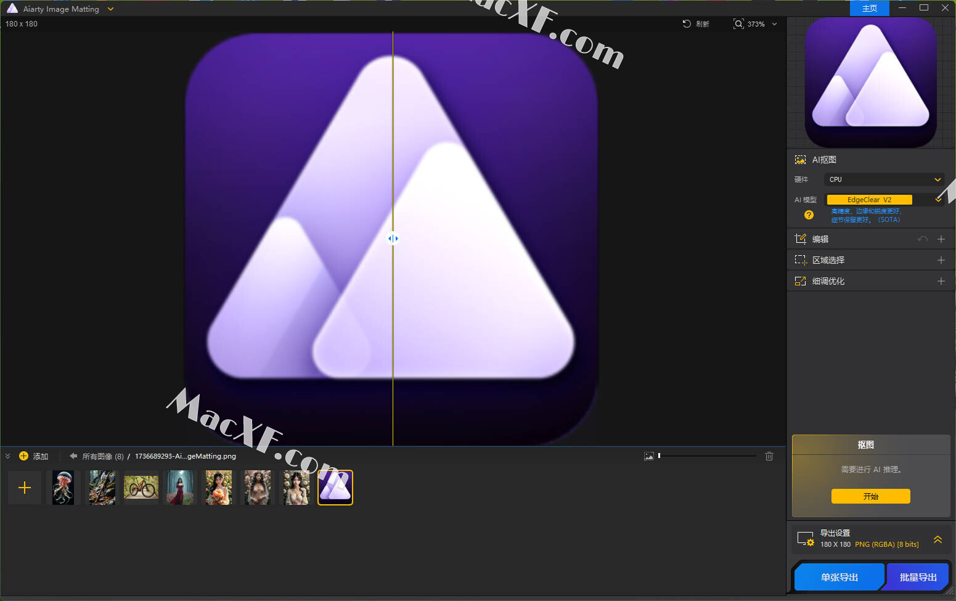
Task: Click the 所有图像 (8) breadcrumb
Action: point(103,456)
